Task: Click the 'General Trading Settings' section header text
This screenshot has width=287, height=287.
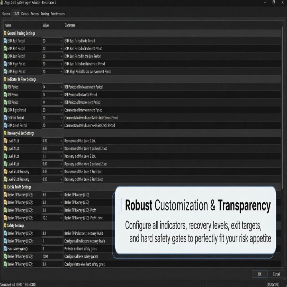Action: (21, 33)
